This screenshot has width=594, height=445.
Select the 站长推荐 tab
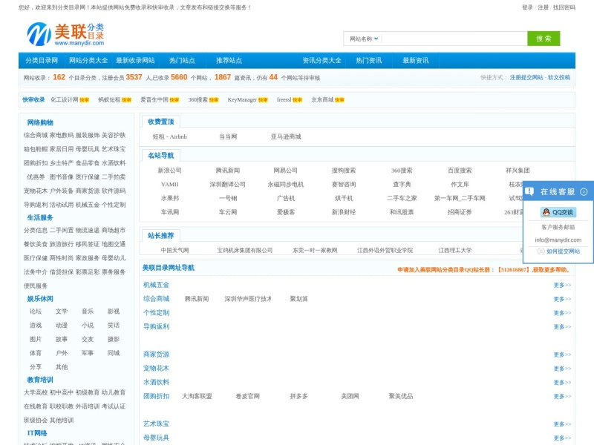point(160,236)
